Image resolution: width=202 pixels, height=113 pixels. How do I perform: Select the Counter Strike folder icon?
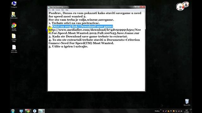pyautogui.click(x=14, y=38)
